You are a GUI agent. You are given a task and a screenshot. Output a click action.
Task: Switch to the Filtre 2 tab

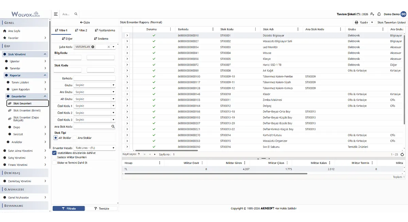81,30
